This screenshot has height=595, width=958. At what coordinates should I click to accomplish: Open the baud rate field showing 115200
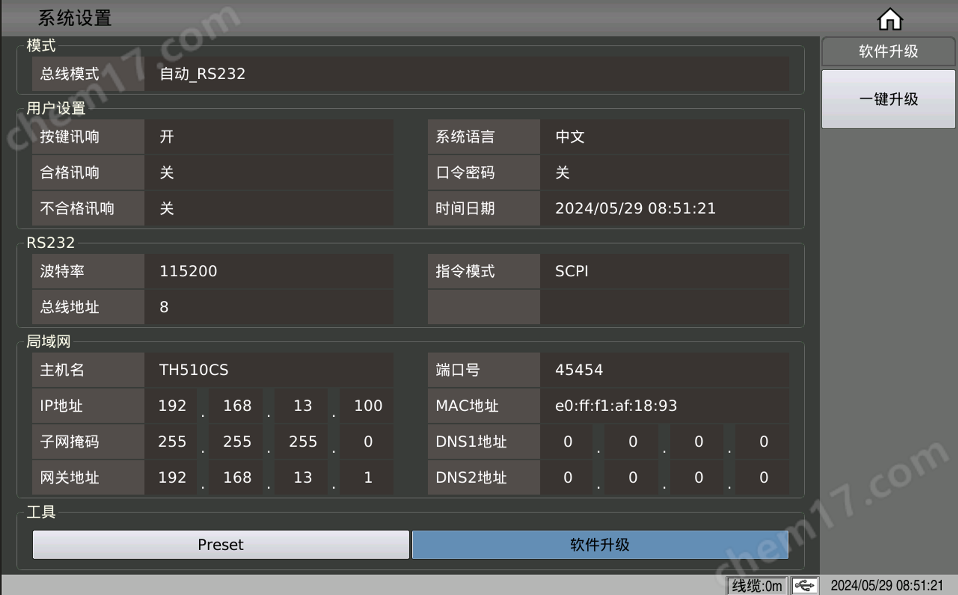[269, 271]
